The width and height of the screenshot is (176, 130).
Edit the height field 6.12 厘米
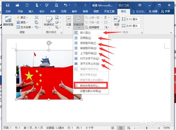point(133,19)
